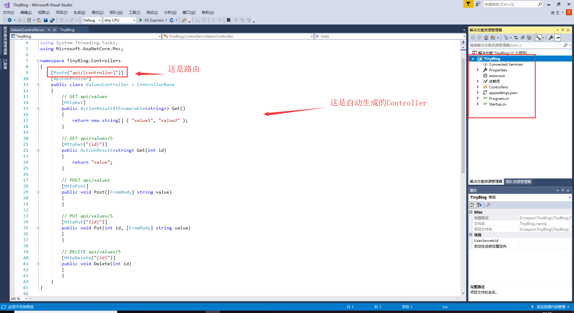The height and width of the screenshot is (313, 574).
Task: Pin the ValuesController.cs tab
Action: (49, 30)
